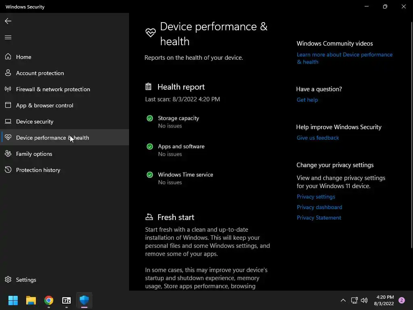Open File Explorer from the taskbar

[31, 300]
